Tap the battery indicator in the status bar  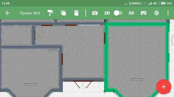tap(162, 3)
